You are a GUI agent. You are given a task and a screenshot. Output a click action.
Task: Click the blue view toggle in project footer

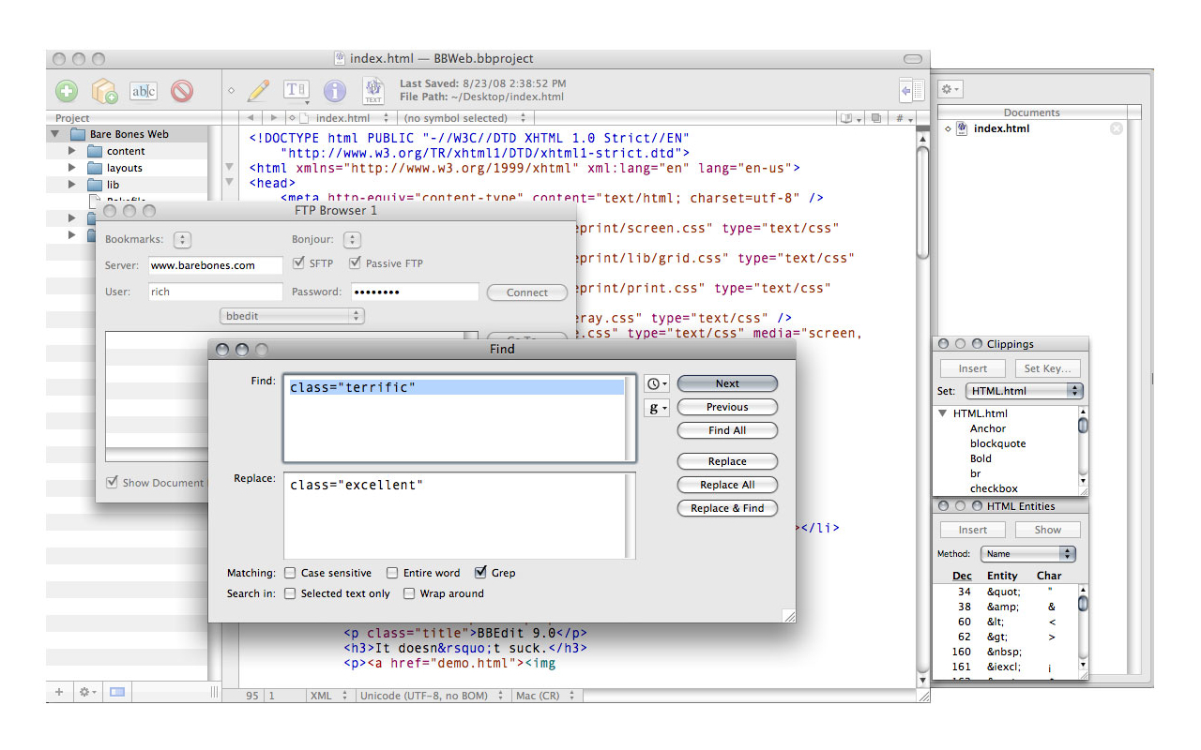tap(117, 692)
